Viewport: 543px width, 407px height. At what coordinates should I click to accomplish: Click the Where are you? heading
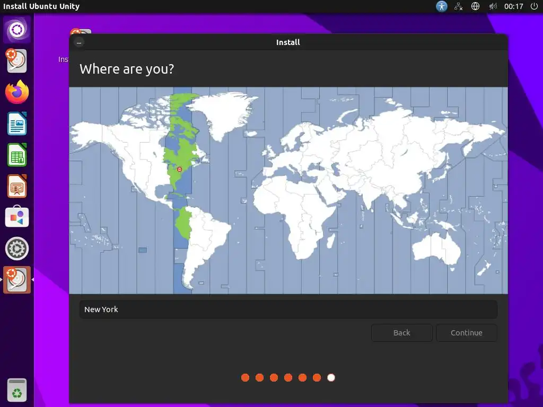tap(127, 69)
